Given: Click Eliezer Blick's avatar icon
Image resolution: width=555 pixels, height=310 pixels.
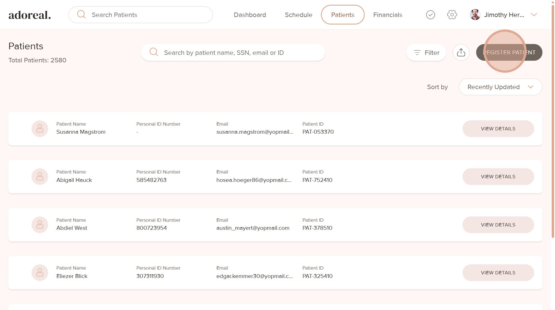Looking at the screenshot, I should (40, 272).
